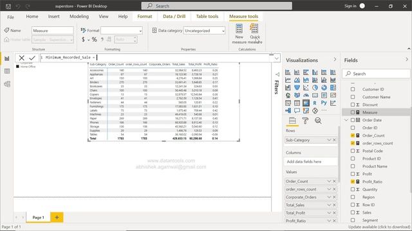The height and width of the screenshot is (231, 412).
Task: Expand the formula bar with the chevron
Action: pos(276,58)
